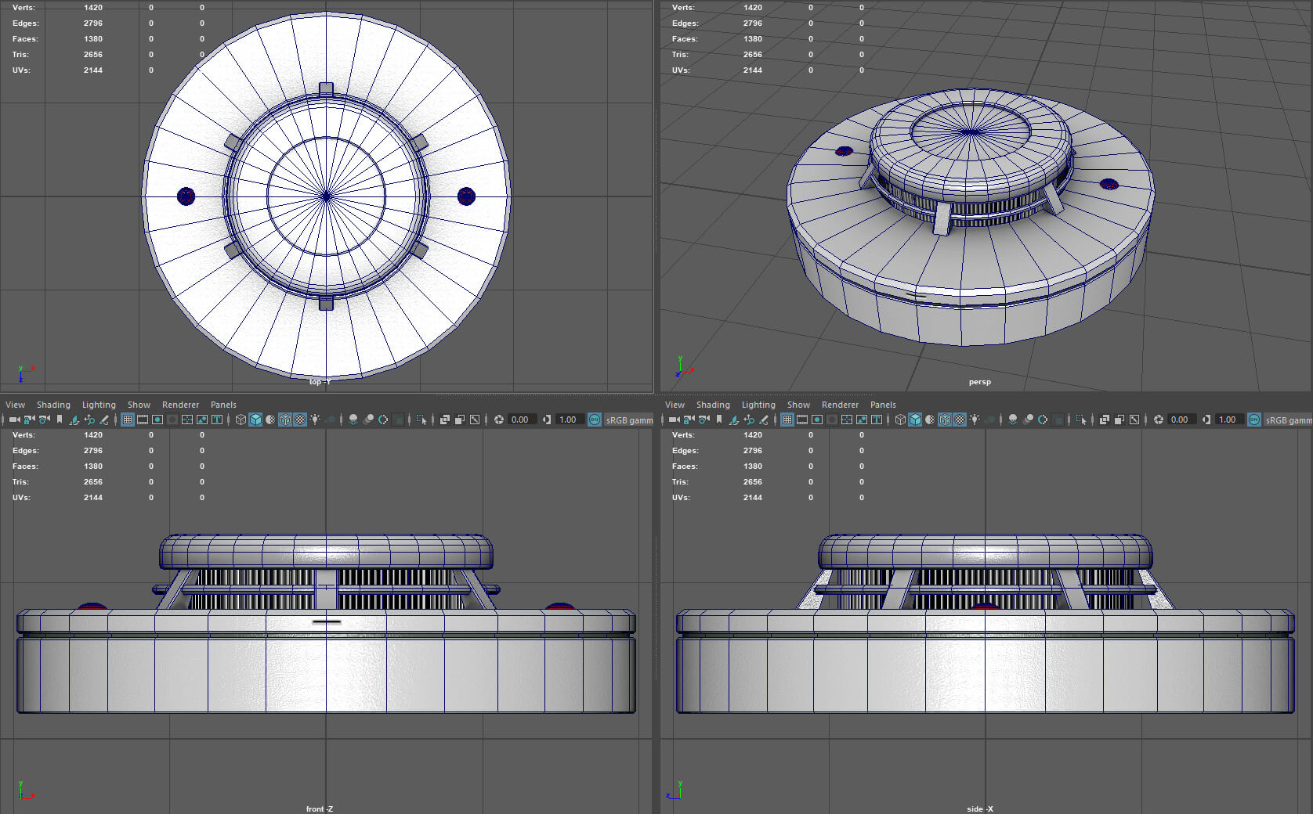Click XRay Joints icon in side viewport toolbar
This screenshot has width=1313, height=814.
coord(1134,420)
